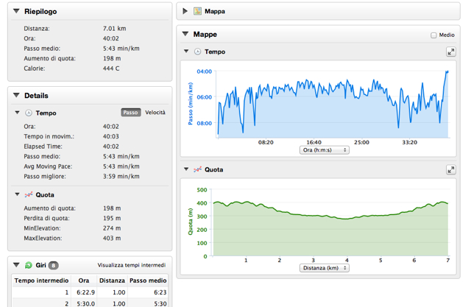Click the 7.01 km distance value
The height and width of the screenshot is (307, 471).
[115, 29]
